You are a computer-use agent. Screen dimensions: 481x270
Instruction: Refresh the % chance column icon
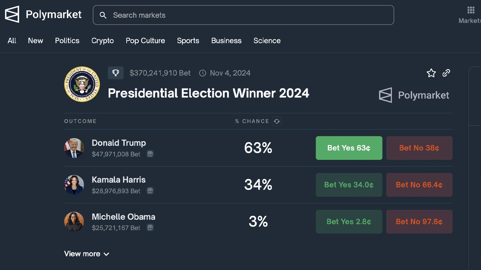tap(277, 121)
